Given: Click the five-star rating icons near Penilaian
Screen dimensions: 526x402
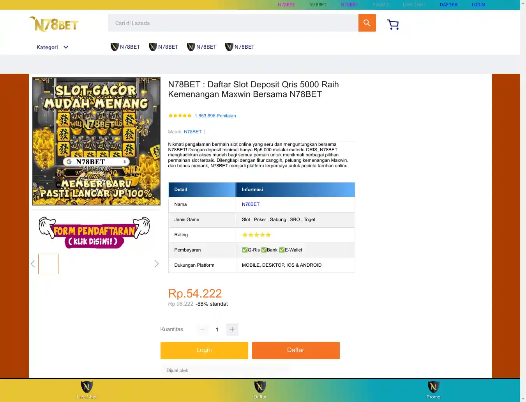Looking at the screenshot, I should tap(180, 115).
